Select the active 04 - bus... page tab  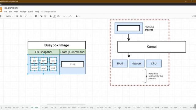point(36,108)
